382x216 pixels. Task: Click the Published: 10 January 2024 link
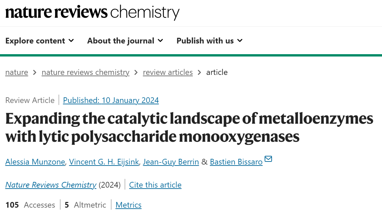pos(111,100)
